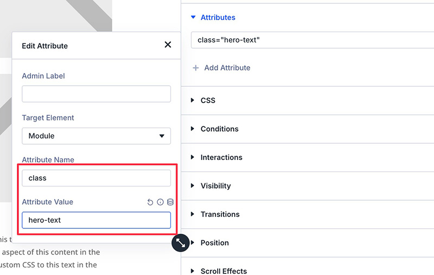
Task: Click the Add Attribute link
Action: [227, 68]
